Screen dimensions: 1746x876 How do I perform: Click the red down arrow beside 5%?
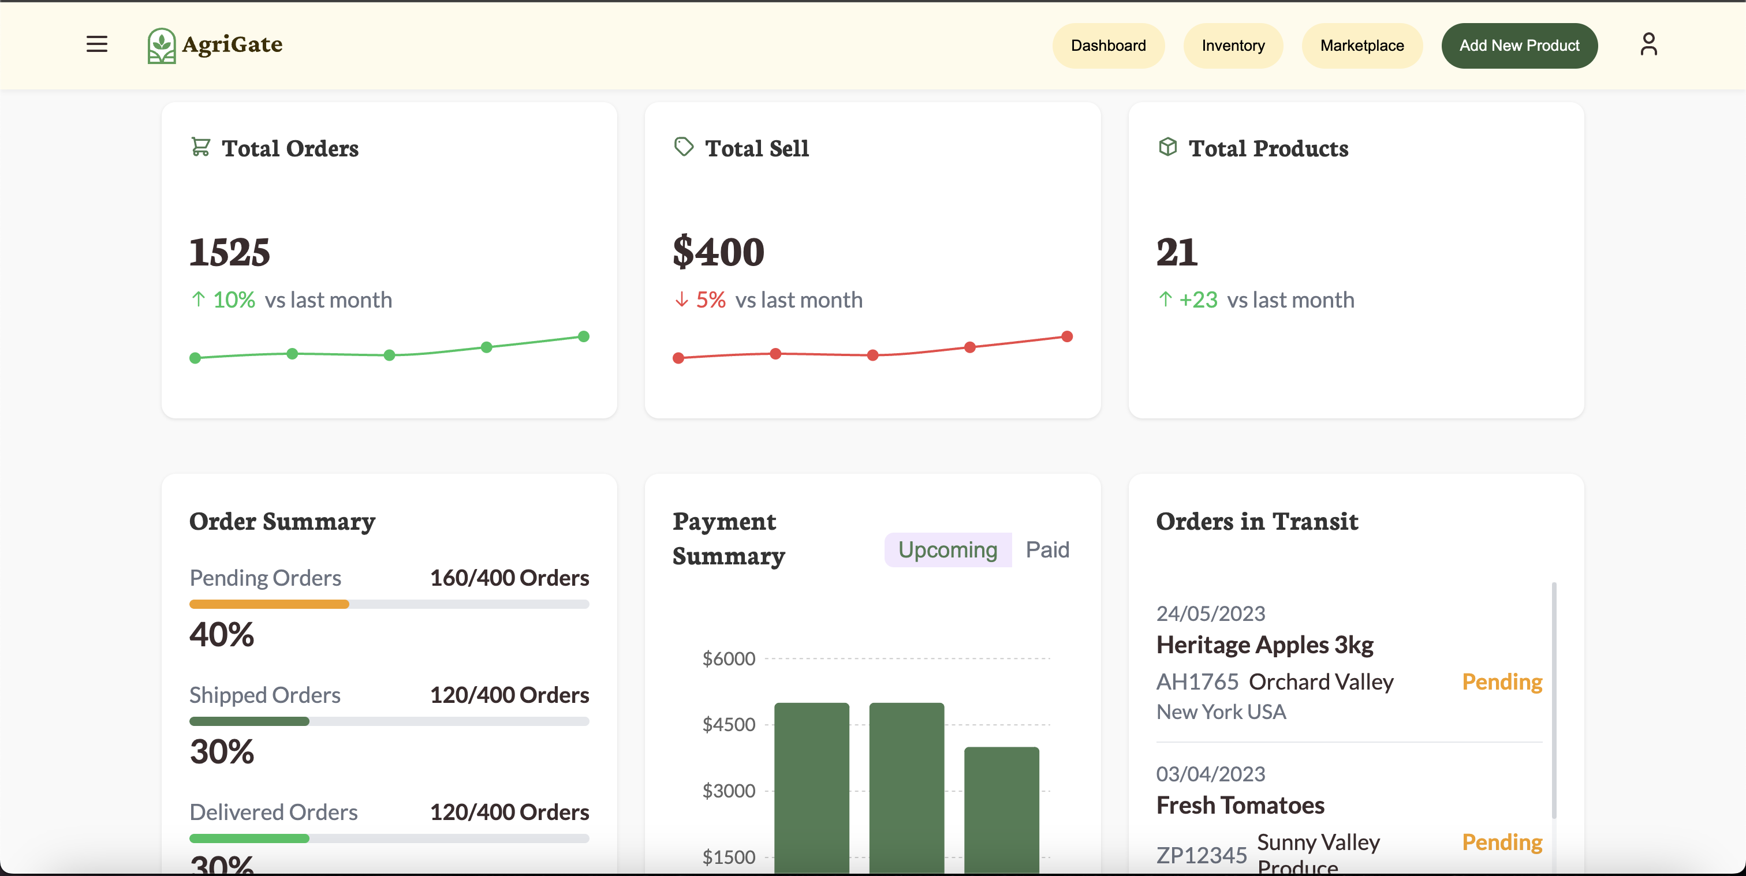click(681, 300)
